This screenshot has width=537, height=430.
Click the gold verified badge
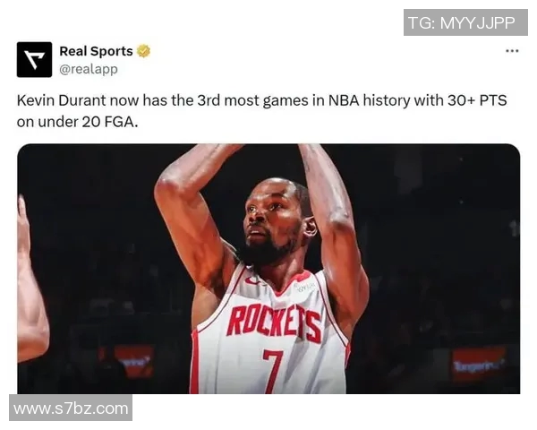[143, 51]
